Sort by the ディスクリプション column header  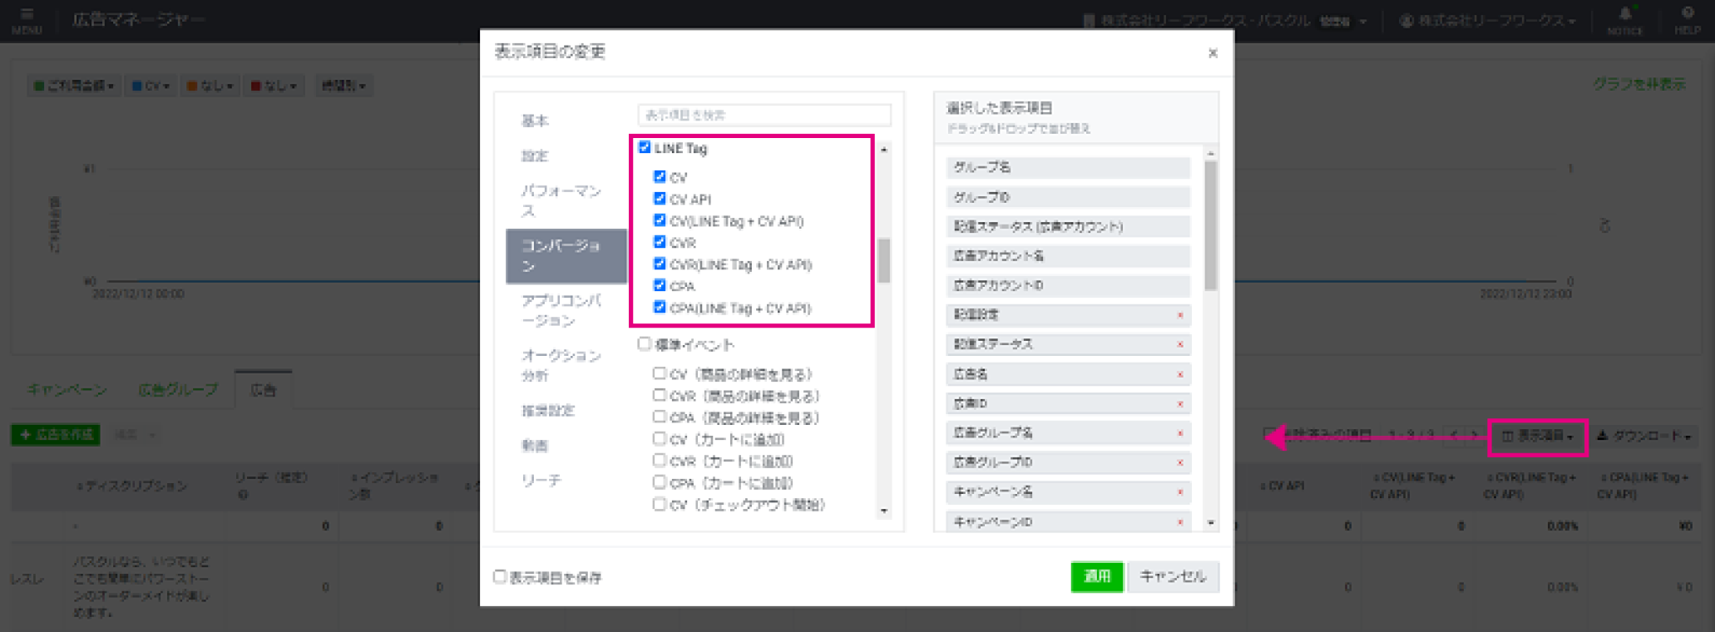132,486
